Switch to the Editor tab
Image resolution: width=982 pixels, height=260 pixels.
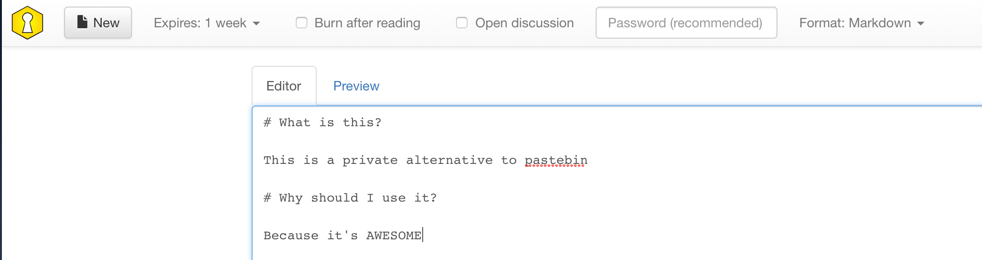284,86
